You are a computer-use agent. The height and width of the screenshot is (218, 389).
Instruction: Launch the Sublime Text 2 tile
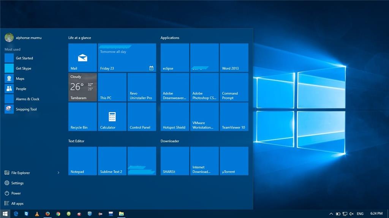112,161
